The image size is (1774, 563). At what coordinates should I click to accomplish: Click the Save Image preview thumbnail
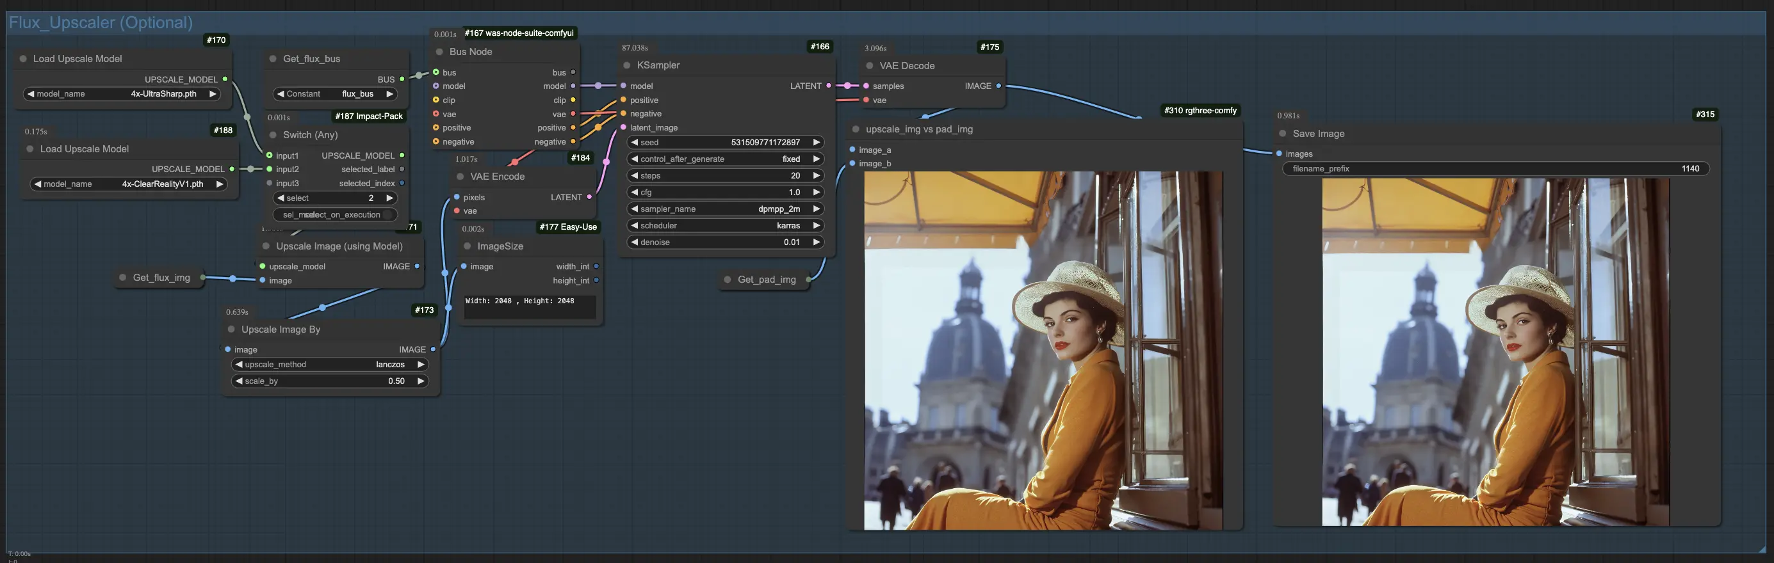pyautogui.click(x=1496, y=352)
